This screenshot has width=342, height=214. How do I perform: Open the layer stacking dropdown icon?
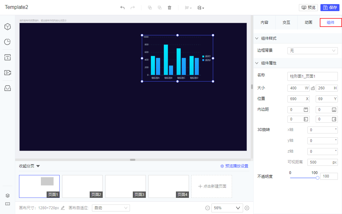coord(201,8)
